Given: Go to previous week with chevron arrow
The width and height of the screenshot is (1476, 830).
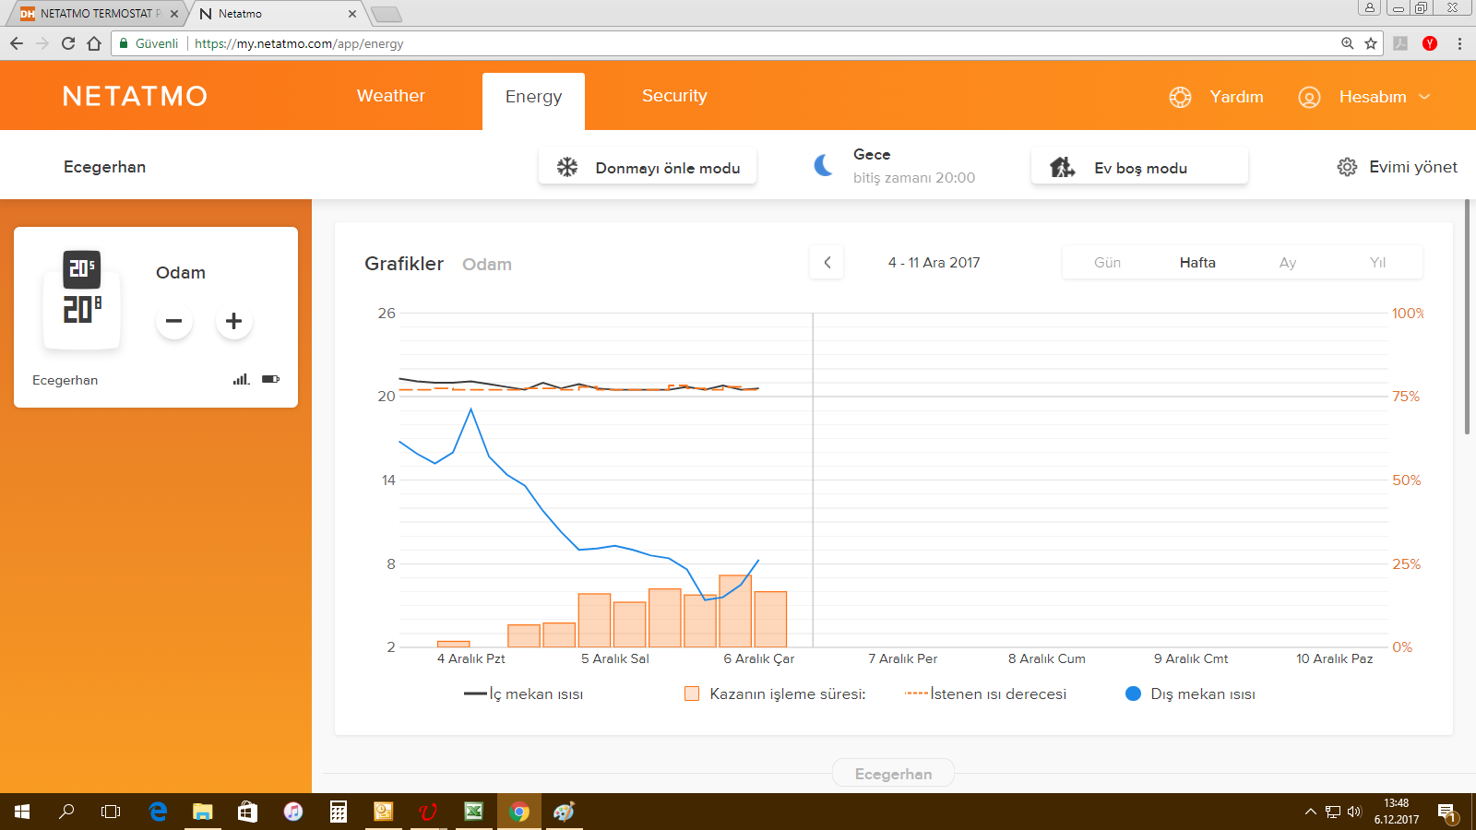Looking at the screenshot, I should tap(827, 263).
